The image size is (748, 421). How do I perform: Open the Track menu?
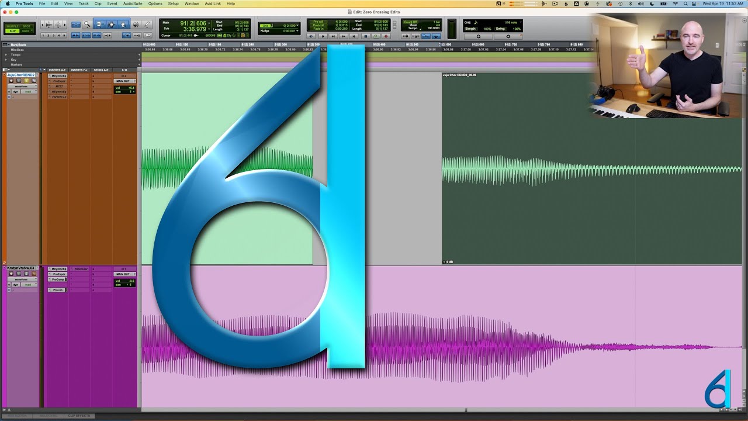[x=84, y=4]
